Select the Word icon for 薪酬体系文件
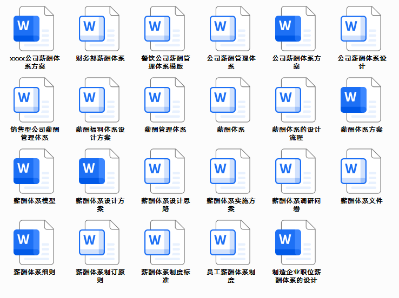The height and width of the screenshot is (298, 399). coord(361,171)
